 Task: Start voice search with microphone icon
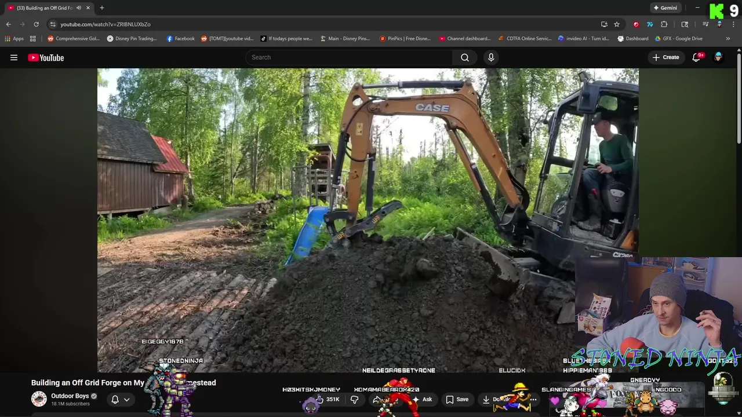491,57
